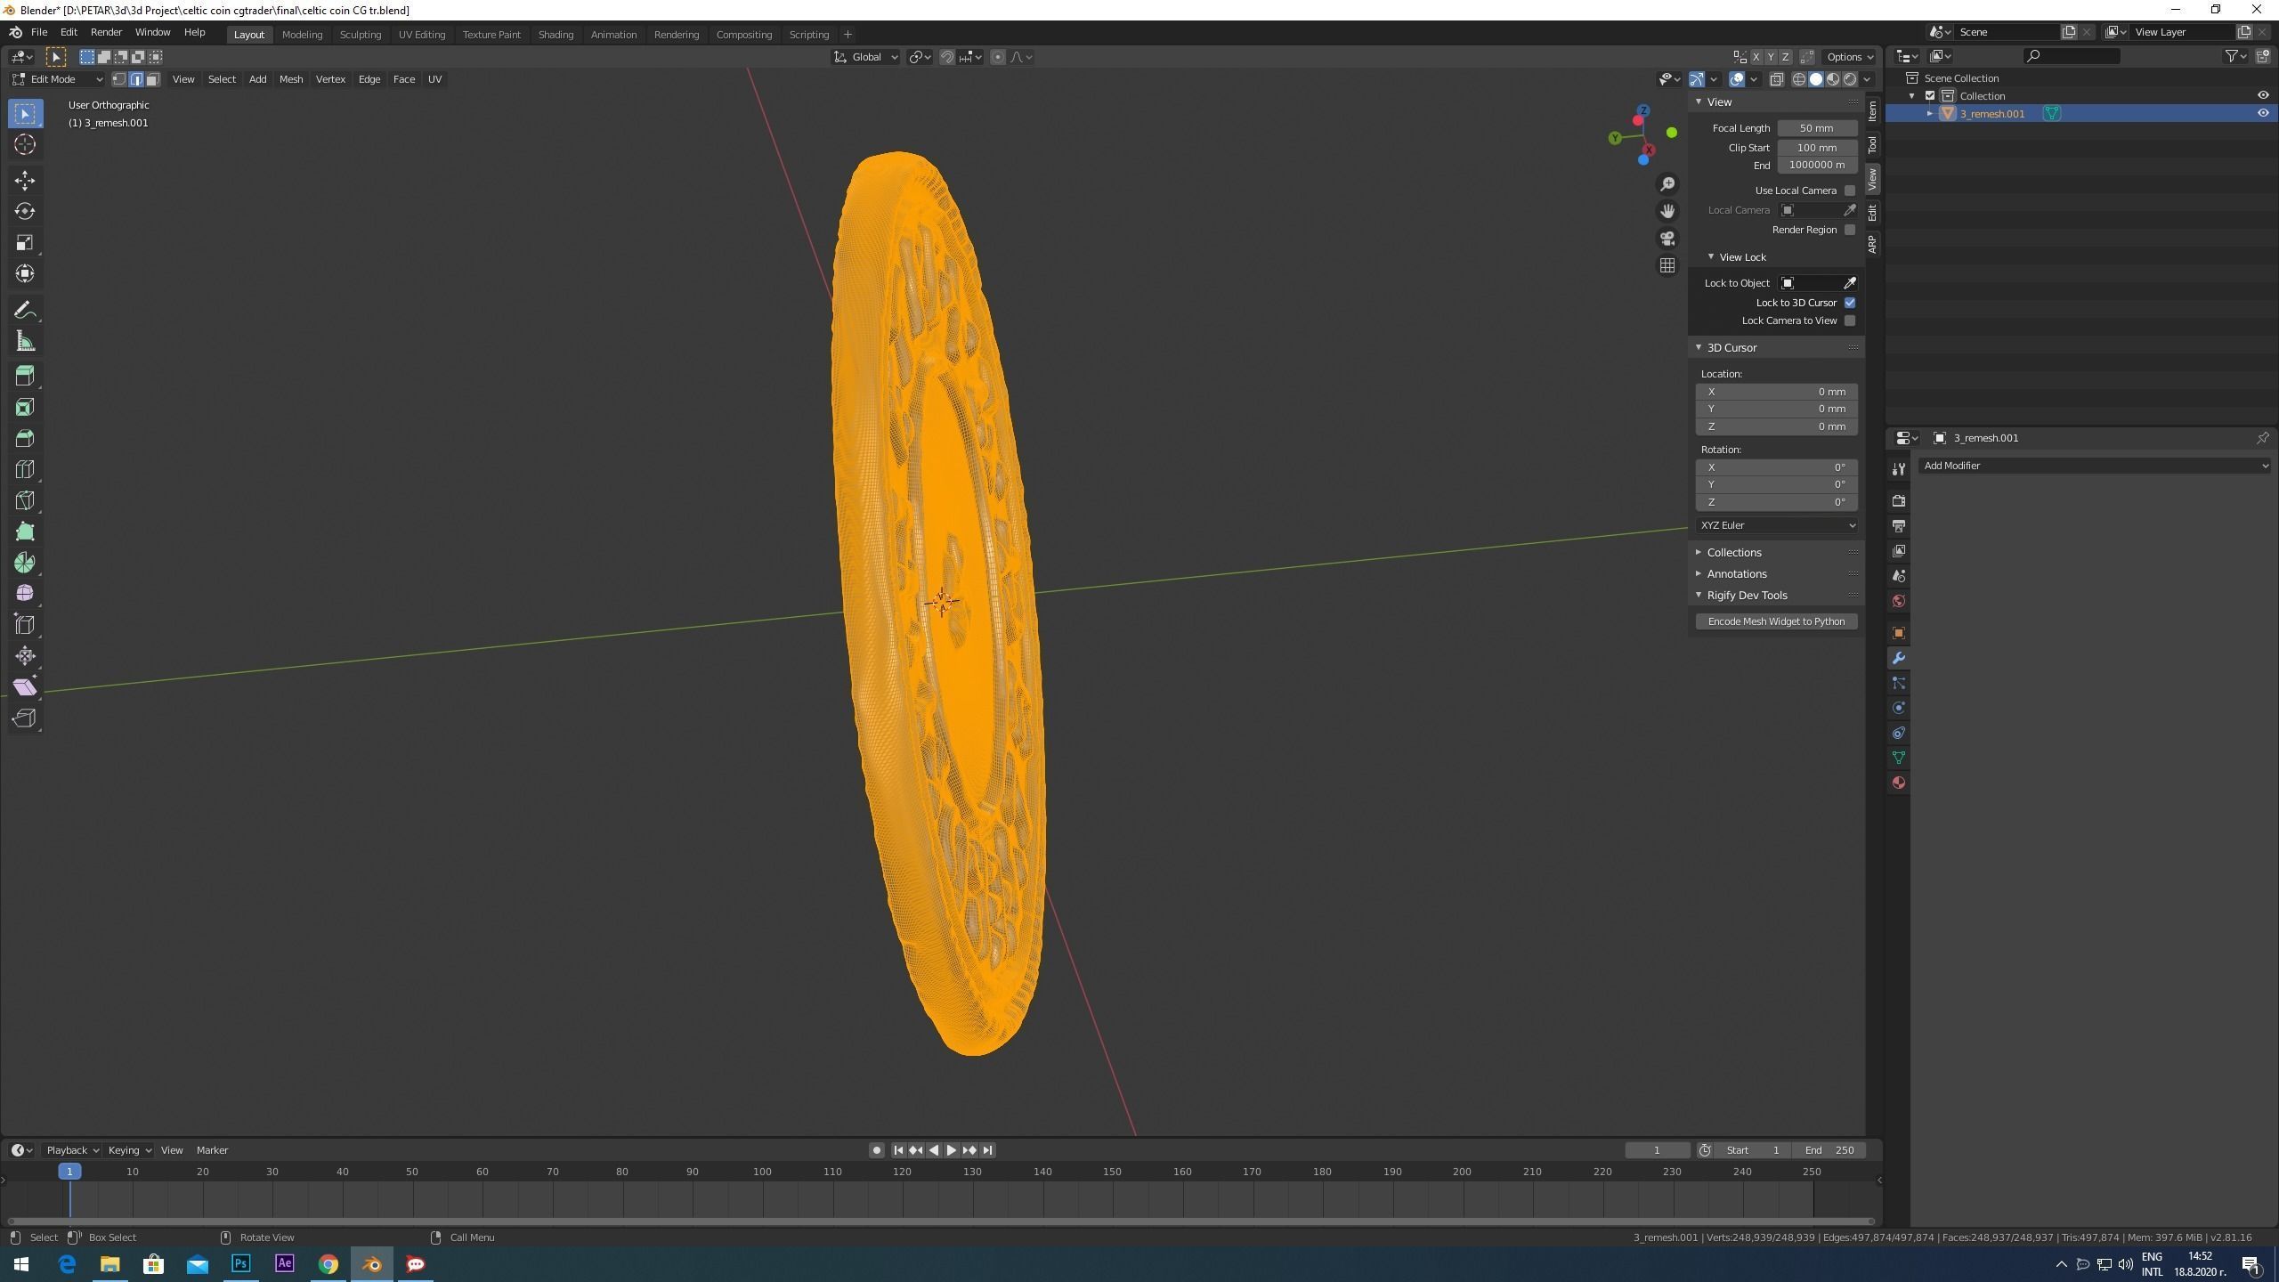2279x1282 pixels.
Task: Switch to the Sculpting workspace tab
Action: [360, 35]
